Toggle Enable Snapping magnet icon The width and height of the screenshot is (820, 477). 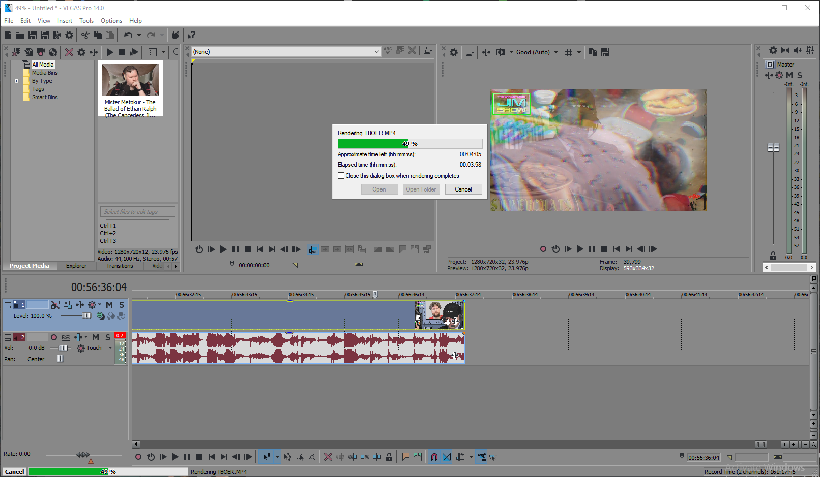[x=434, y=457]
